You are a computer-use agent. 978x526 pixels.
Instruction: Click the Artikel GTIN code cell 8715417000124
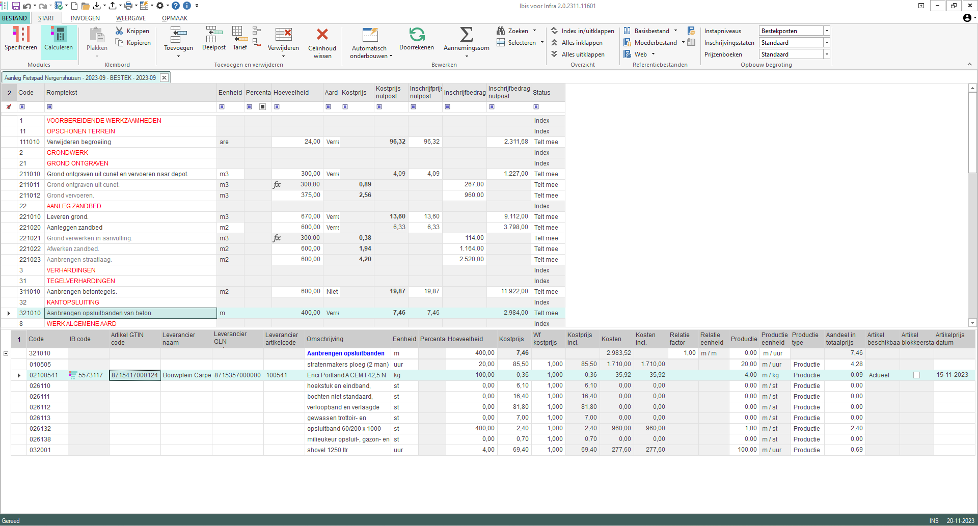point(135,375)
